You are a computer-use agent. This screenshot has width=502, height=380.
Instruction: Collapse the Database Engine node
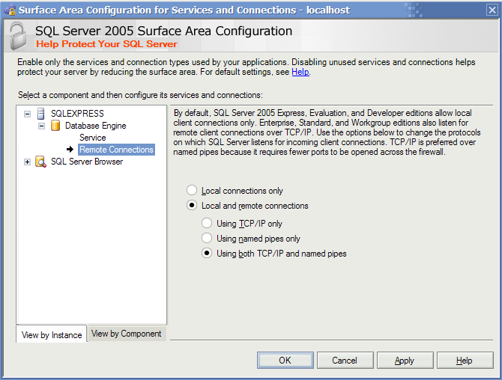[42, 126]
